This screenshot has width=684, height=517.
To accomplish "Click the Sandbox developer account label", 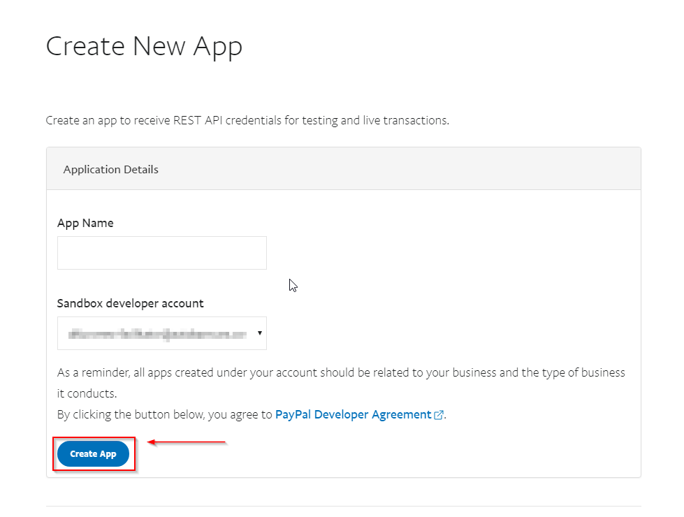I will click(130, 304).
